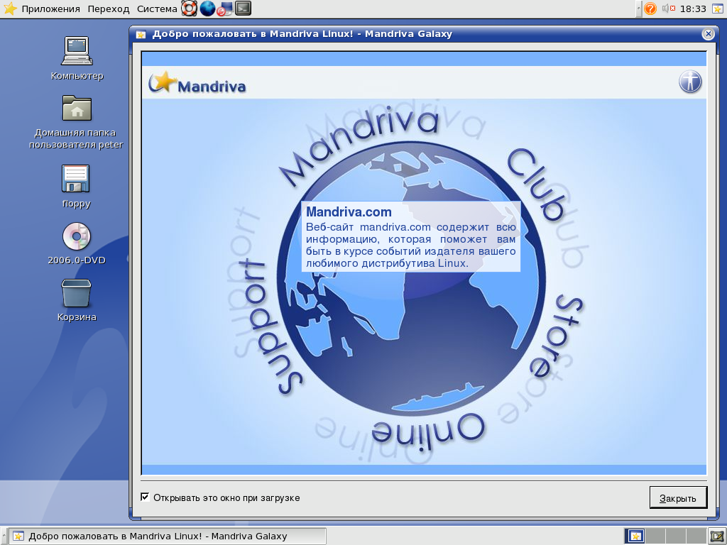Click the Mandriva star logo in the Galaxy header
The image size is (727, 545).
197,82
